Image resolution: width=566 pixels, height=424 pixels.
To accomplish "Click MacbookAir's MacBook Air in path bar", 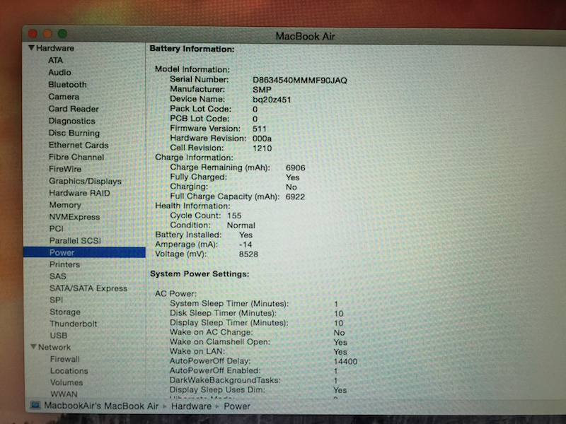I will coord(101,406).
